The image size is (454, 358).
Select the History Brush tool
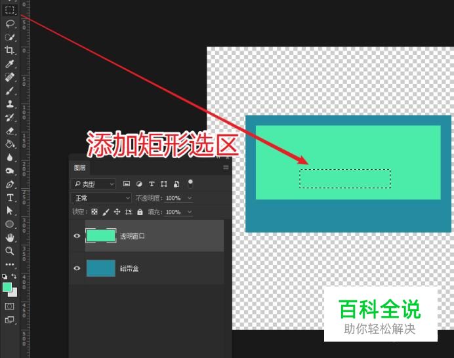click(x=10, y=117)
